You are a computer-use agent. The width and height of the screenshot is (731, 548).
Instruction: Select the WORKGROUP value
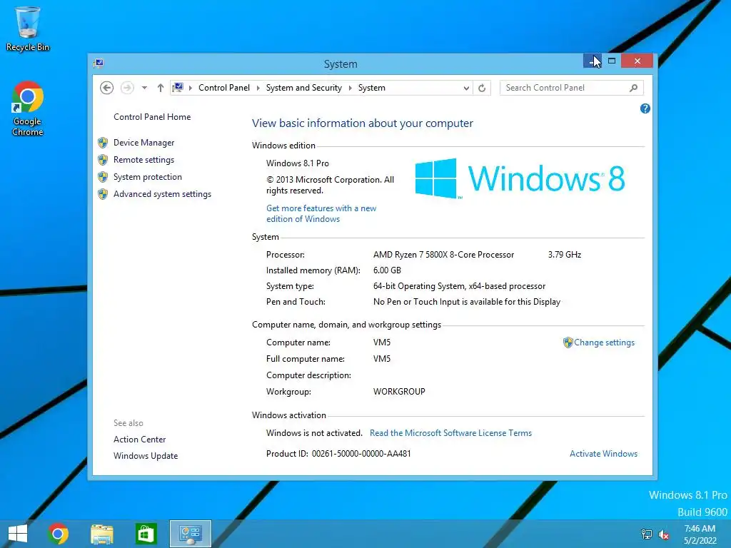click(x=399, y=392)
